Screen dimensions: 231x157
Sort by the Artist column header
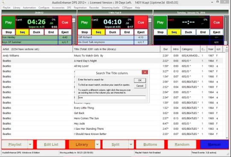pos(37,49)
